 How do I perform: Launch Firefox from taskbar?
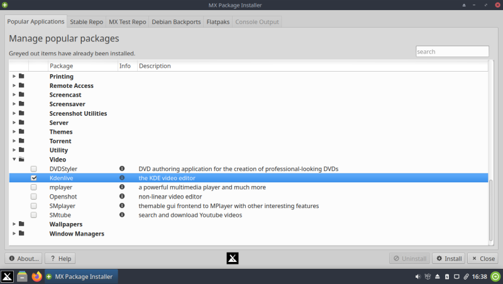(37, 276)
